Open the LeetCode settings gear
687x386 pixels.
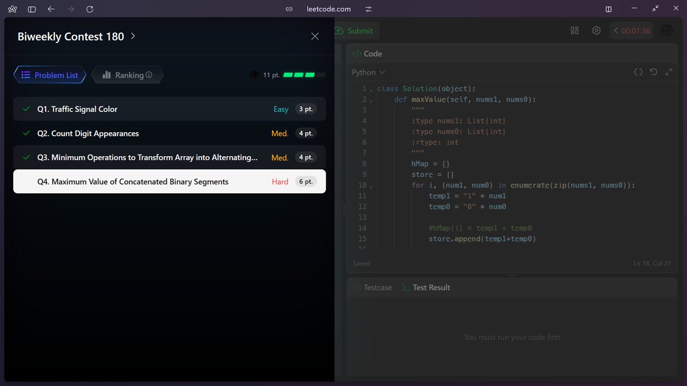(x=596, y=30)
